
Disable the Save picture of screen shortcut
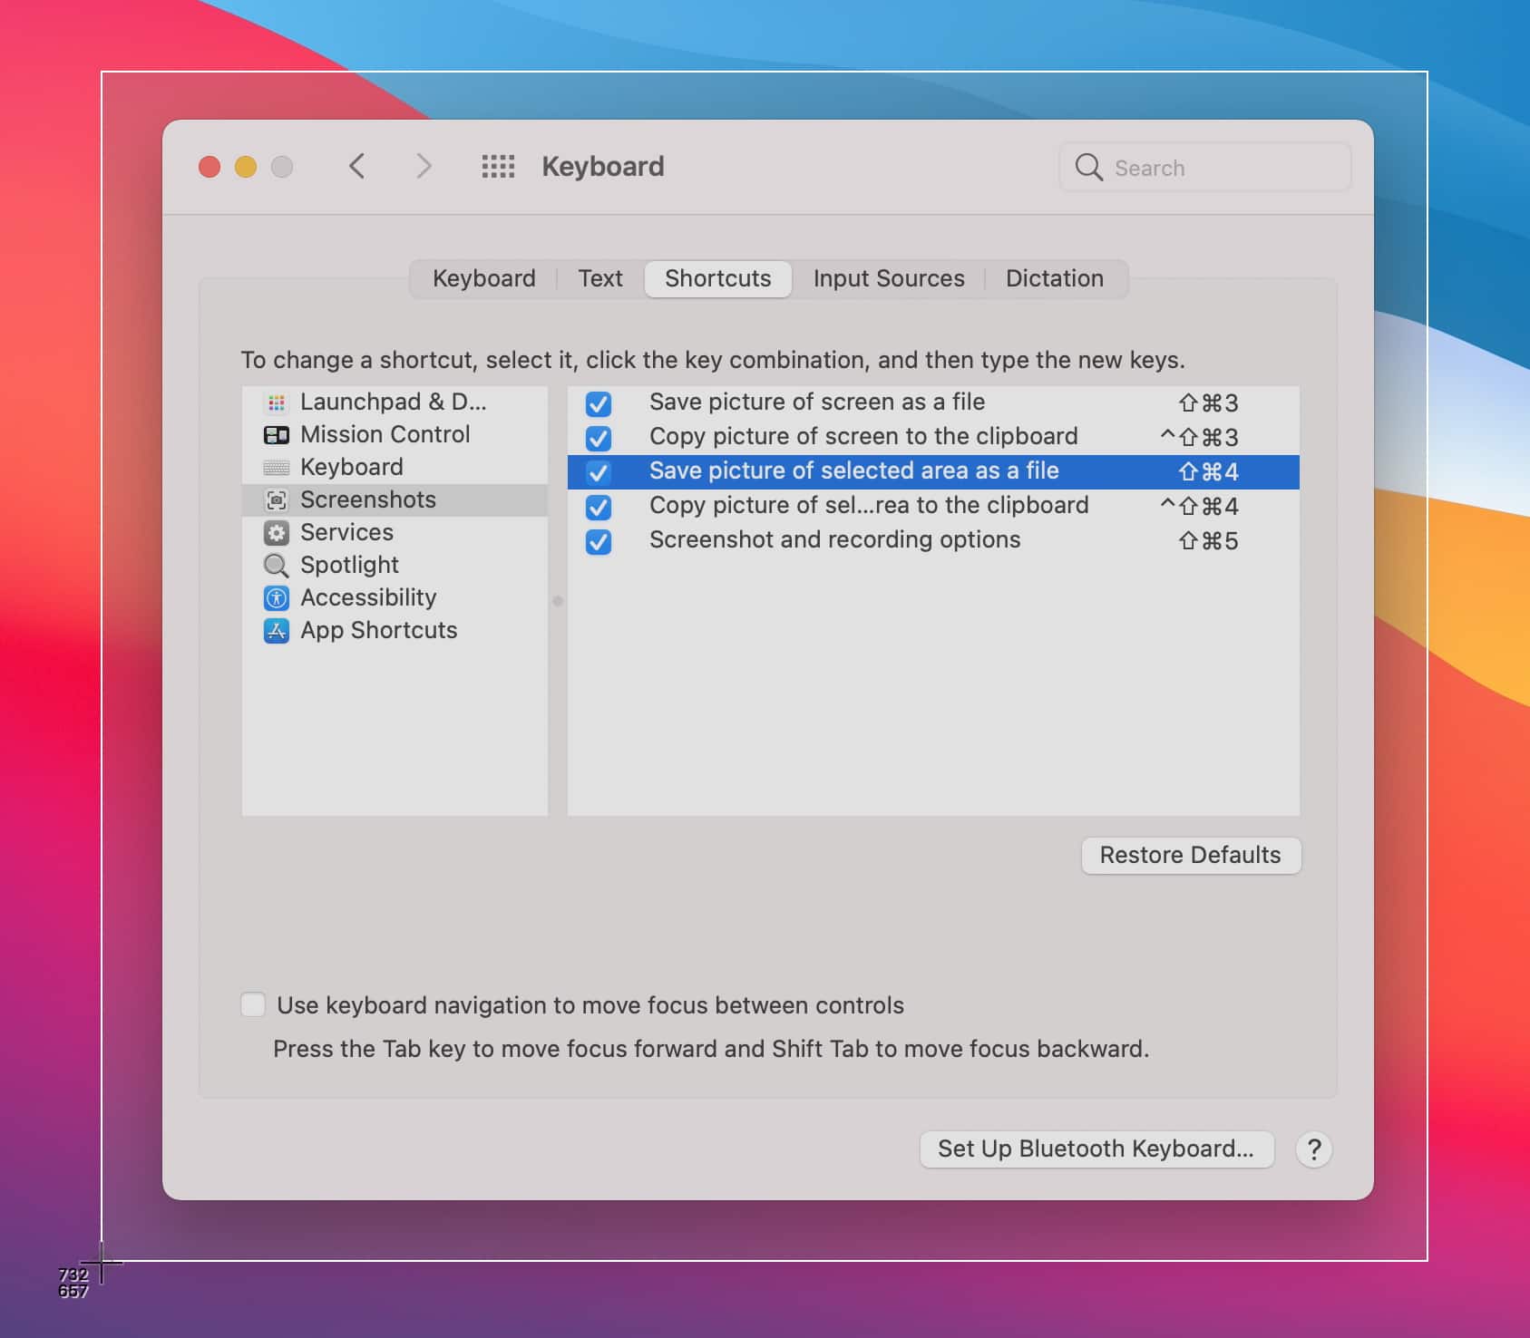pos(598,404)
